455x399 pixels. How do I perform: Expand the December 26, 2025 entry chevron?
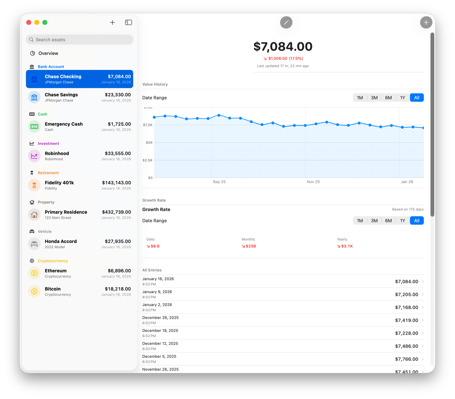[x=423, y=320]
